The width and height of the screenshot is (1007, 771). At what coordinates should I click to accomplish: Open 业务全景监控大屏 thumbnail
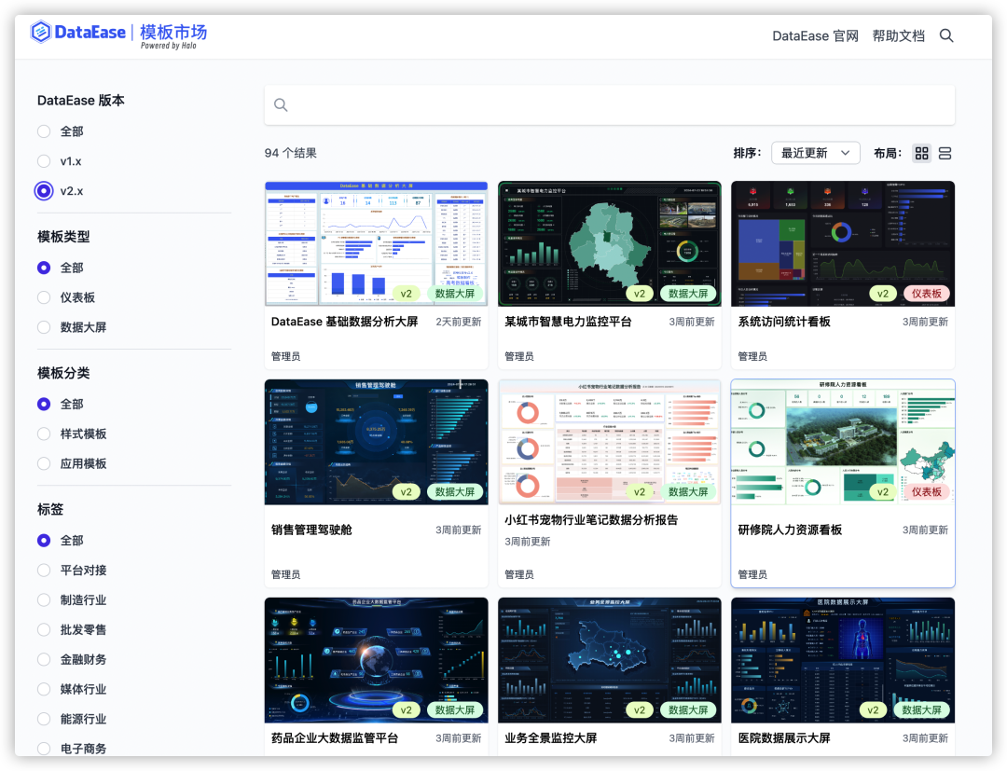click(610, 660)
